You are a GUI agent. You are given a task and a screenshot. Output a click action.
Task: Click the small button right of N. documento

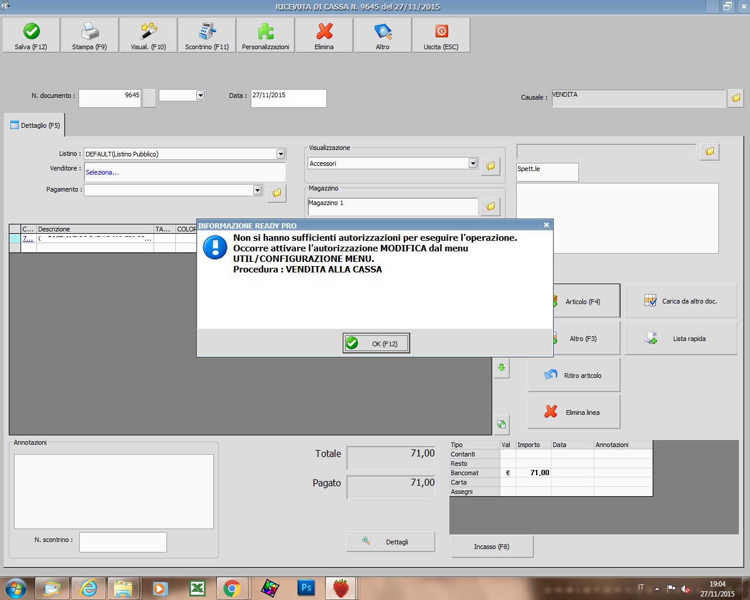tap(149, 98)
